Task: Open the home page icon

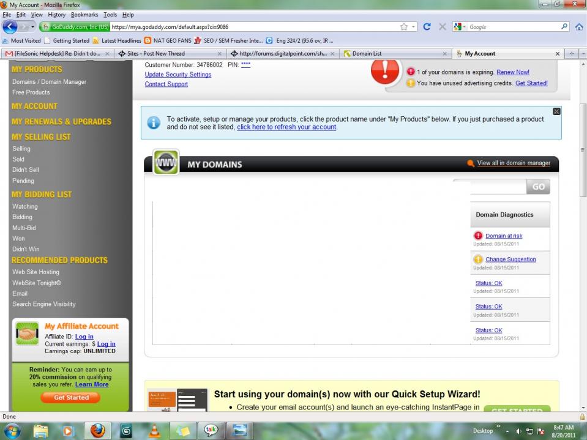Action: tap(579, 26)
